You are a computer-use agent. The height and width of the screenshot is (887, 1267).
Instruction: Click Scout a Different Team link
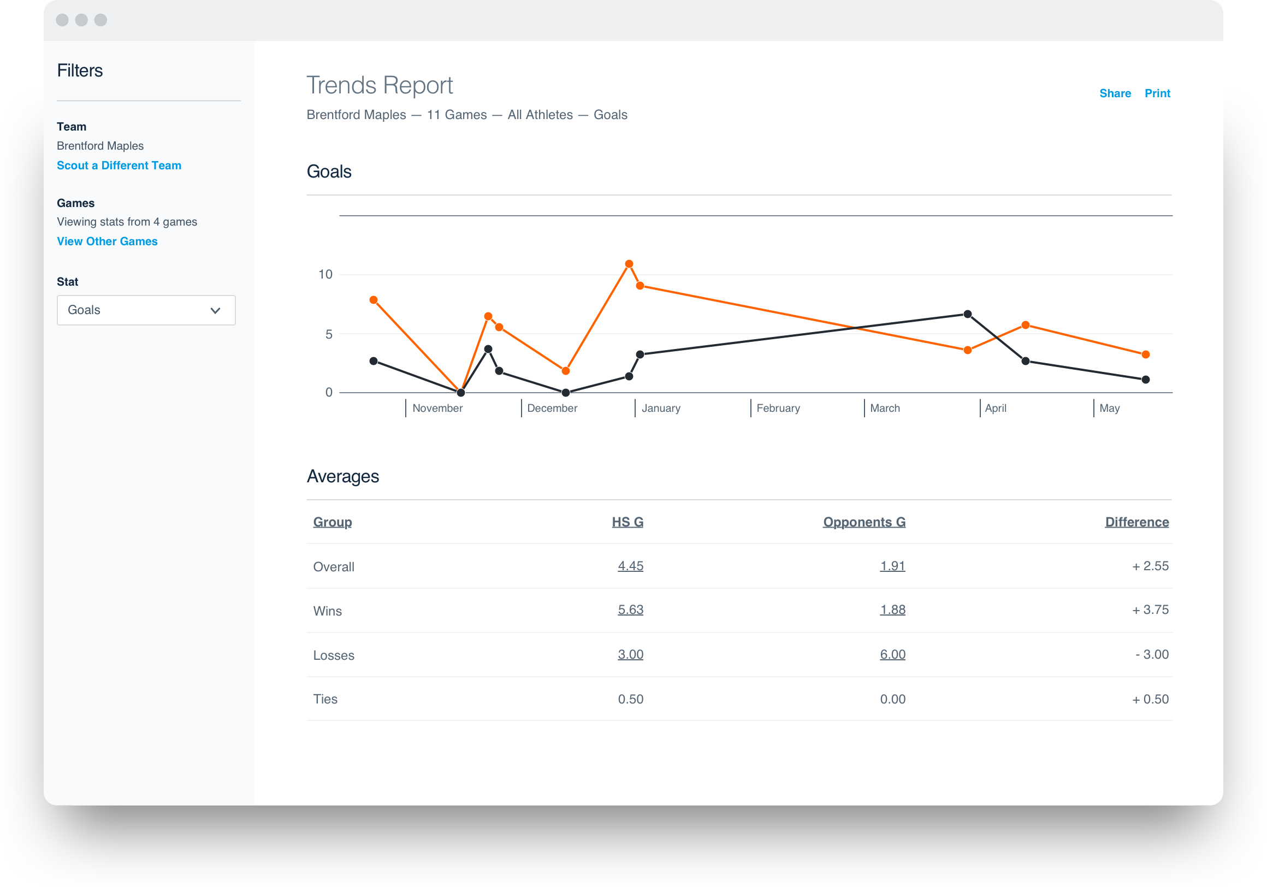pyautogui.click(x=119, y=165)
